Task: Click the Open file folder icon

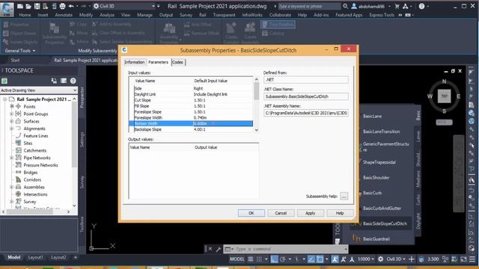Action: point(28,6)
